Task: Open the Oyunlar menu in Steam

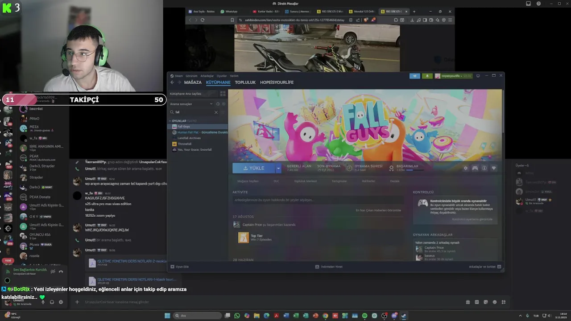Action: pos(222,76)
